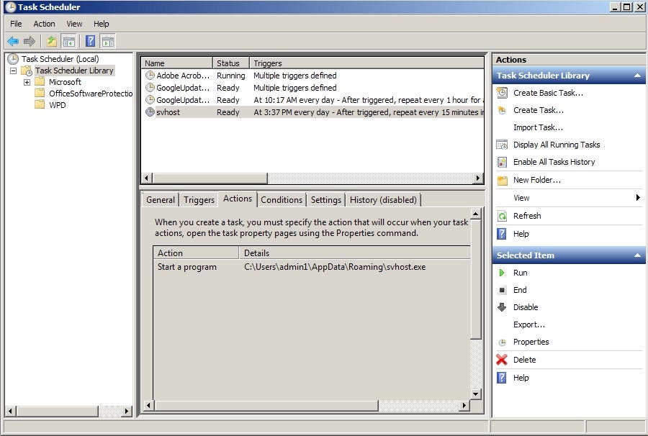Click the Create Basic Task icon

(x=502, y=93)
